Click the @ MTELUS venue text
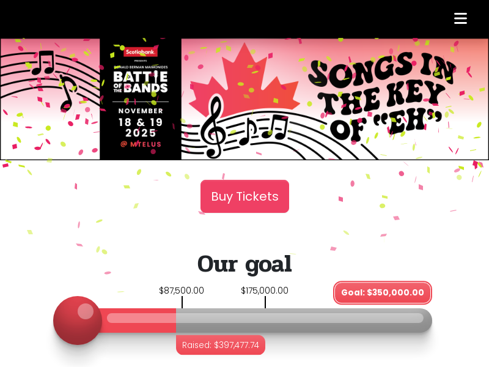The height and width of the screenshot is (367, 489). coord(141,144)
